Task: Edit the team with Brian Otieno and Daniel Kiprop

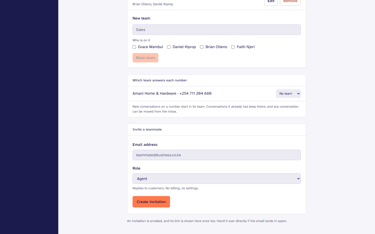Action: pyautogui.click(x=271, y=2)
